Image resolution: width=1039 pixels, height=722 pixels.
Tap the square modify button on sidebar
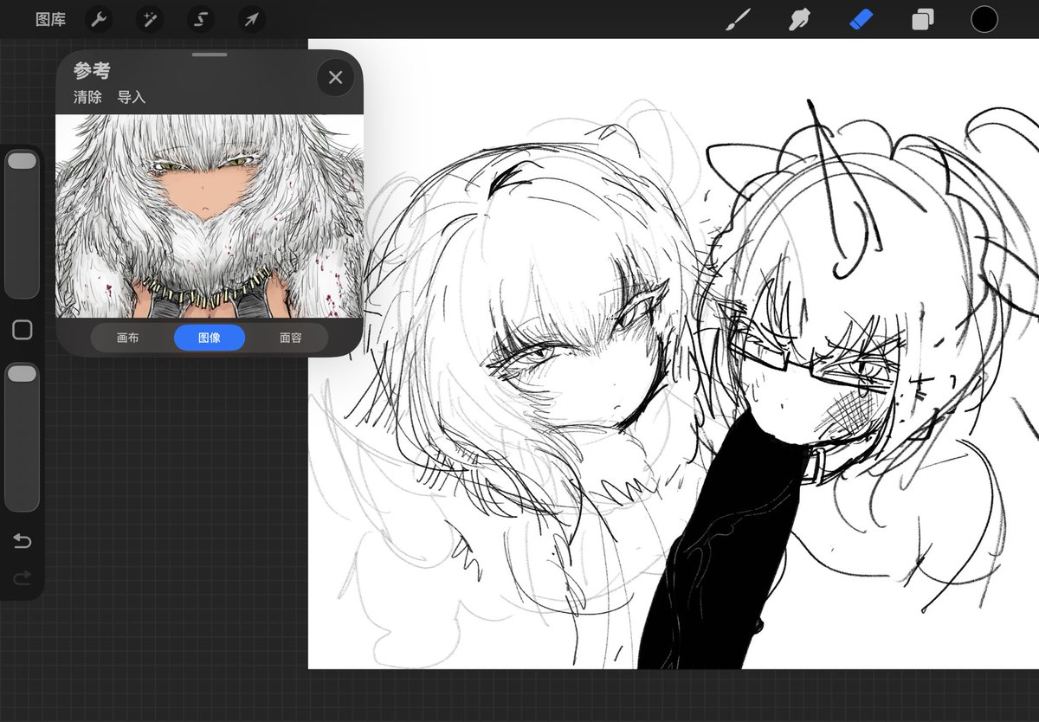(22, 330)
